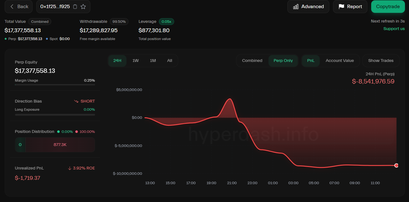This screenshot has width=409, height=202.
Task: Click the back arrow chevron icon
Action: [x=12, y=7]
